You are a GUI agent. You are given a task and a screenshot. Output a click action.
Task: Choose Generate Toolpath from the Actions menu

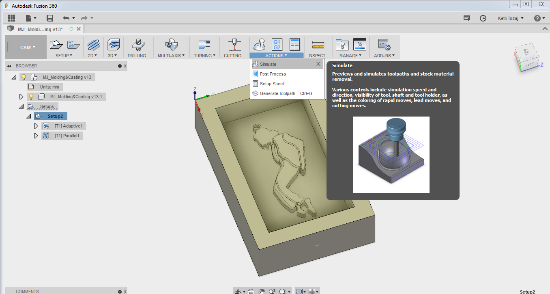(x=287, y=93)
